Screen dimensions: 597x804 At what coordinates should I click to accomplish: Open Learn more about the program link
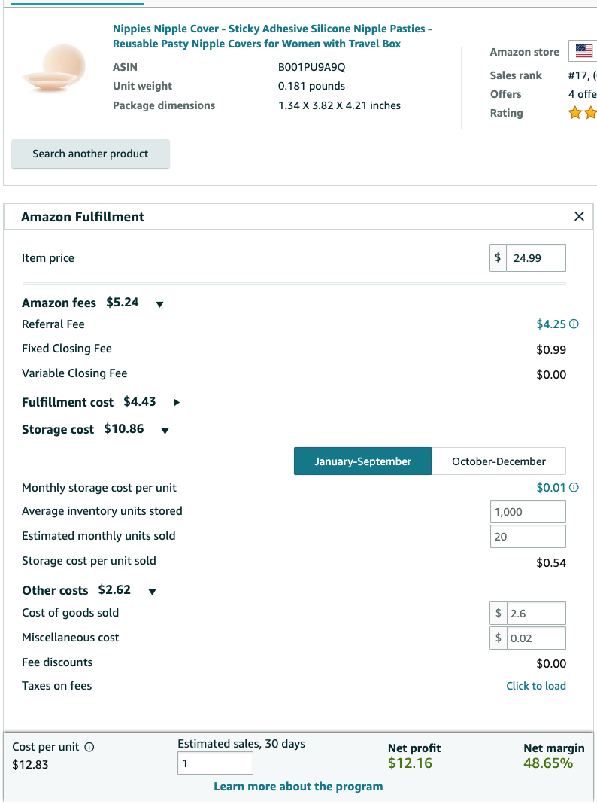pos(298,787)
